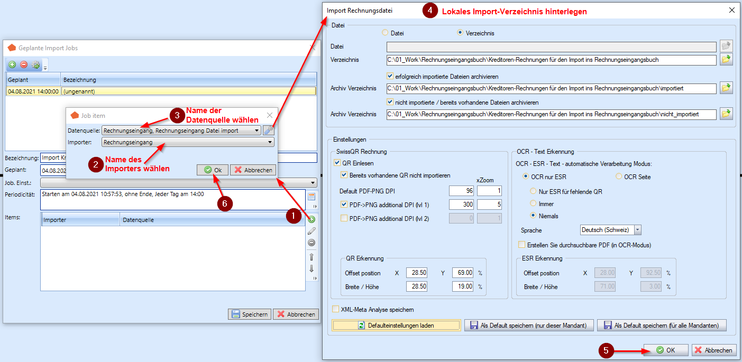
Task: Browse folder for the Verzeichnis path
Action: coord(726,60)
